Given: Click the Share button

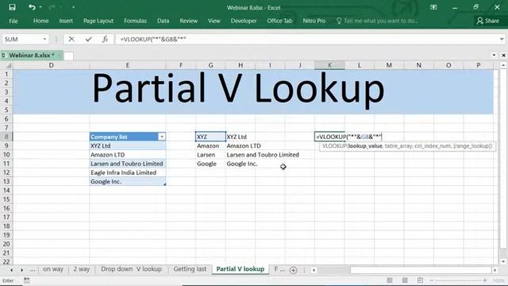Looking at the screenshot, I should pos(488,21).
